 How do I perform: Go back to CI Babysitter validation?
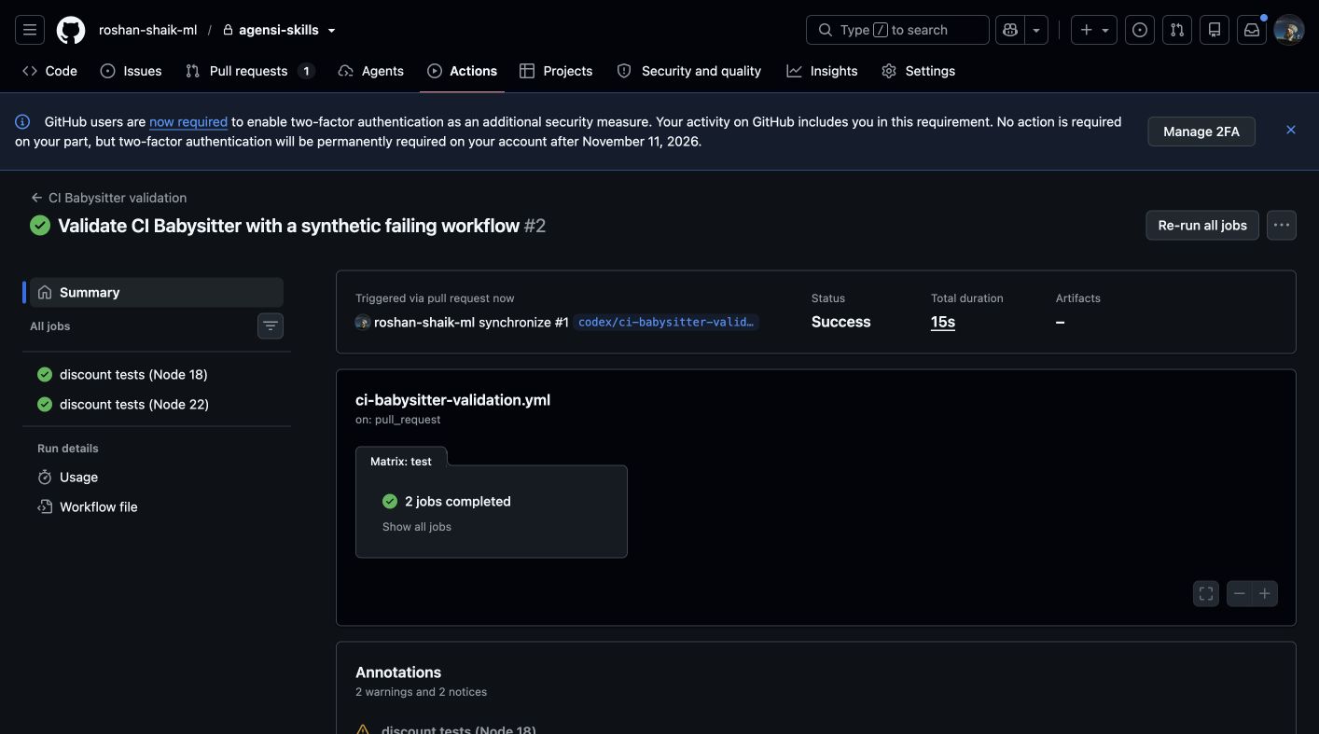pyautogui.click(x=108, y=198)
